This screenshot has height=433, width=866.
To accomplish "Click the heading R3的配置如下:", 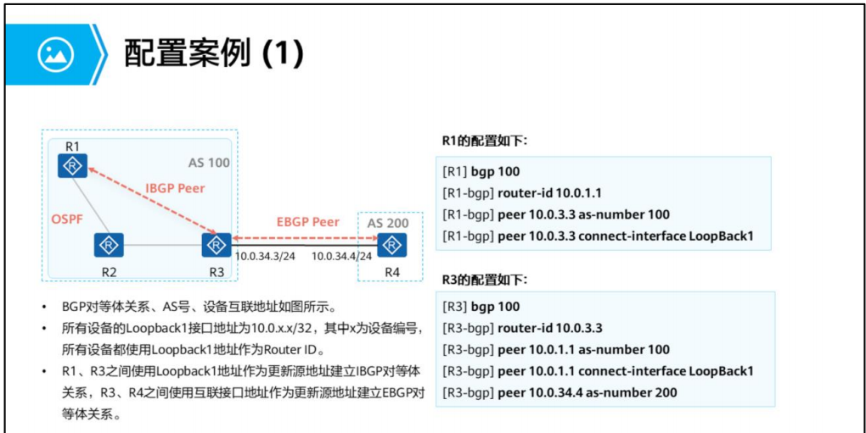I will [x=485, y=280].
